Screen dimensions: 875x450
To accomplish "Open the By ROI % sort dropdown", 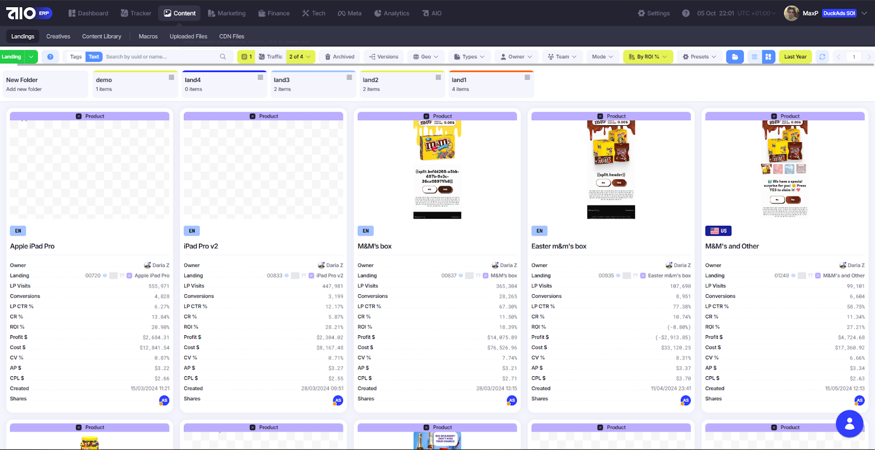I will coord(647,57).
